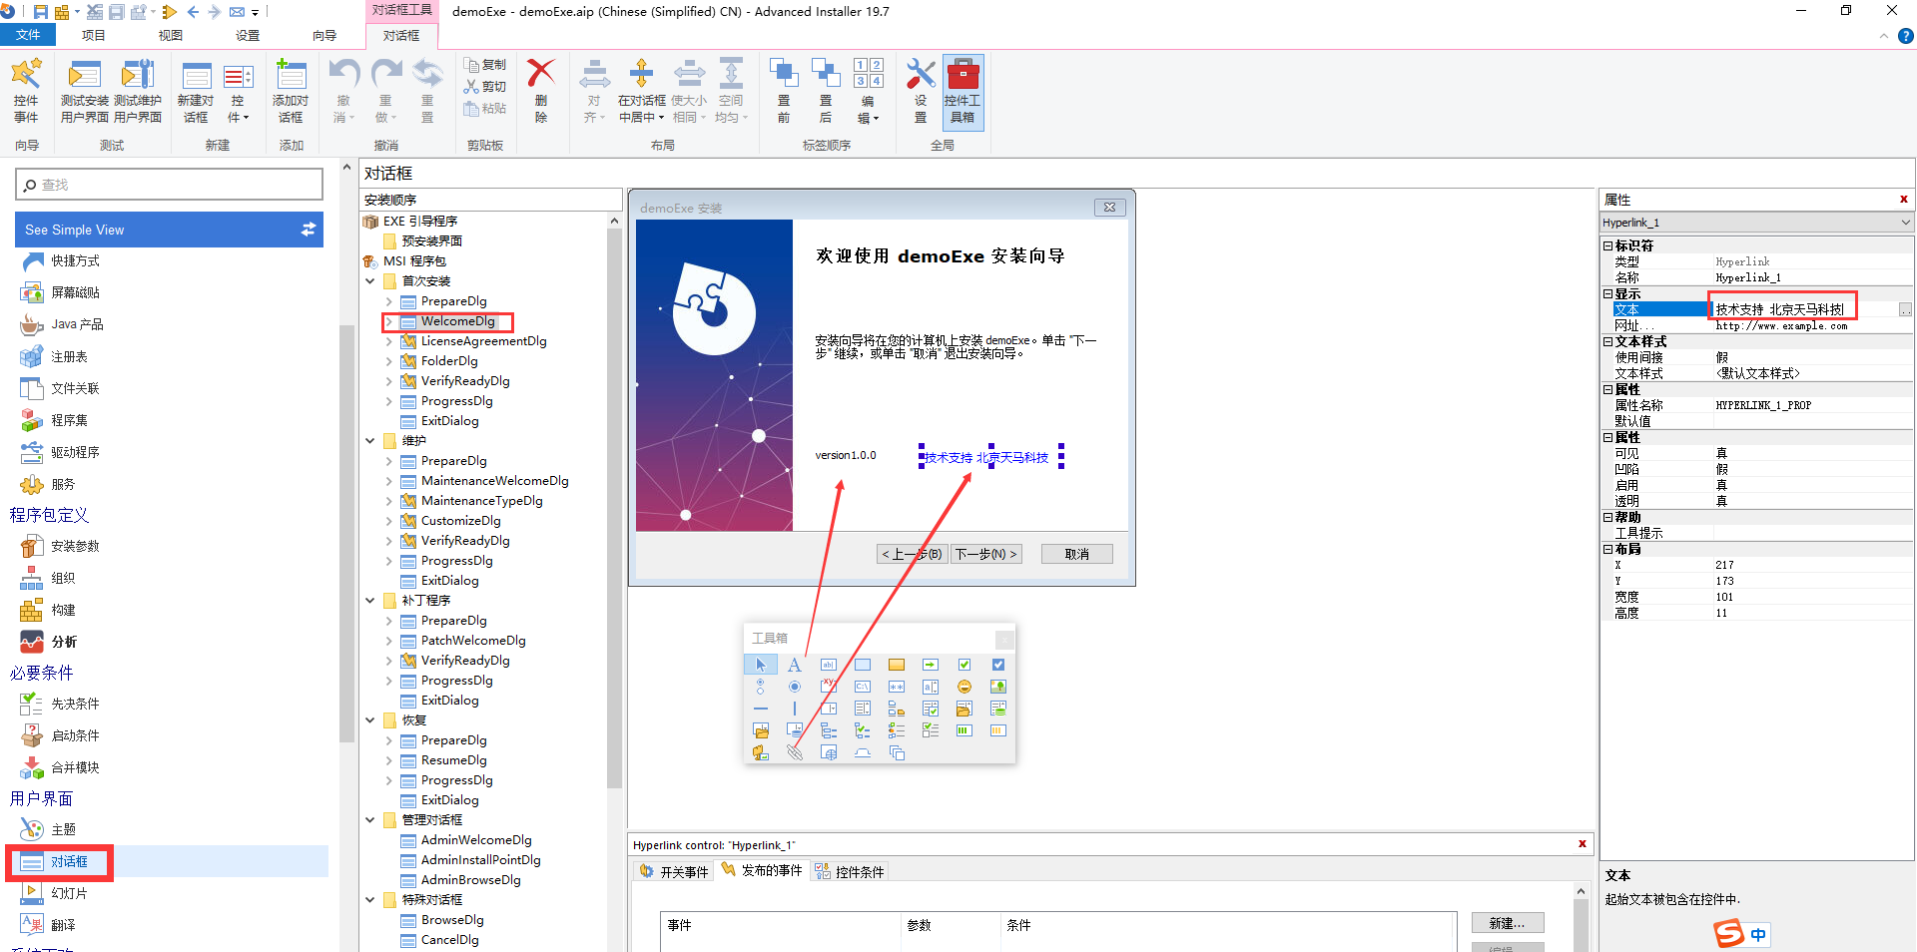This screenshot has height=952, width=1917.
Task: Open Hyperlink_1 control selector dropdown
Action: click(1905, 223)
